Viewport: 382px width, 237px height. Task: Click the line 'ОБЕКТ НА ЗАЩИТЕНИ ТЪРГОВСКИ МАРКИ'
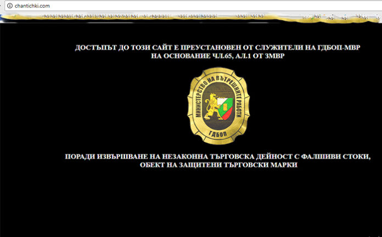click(218, 165)
